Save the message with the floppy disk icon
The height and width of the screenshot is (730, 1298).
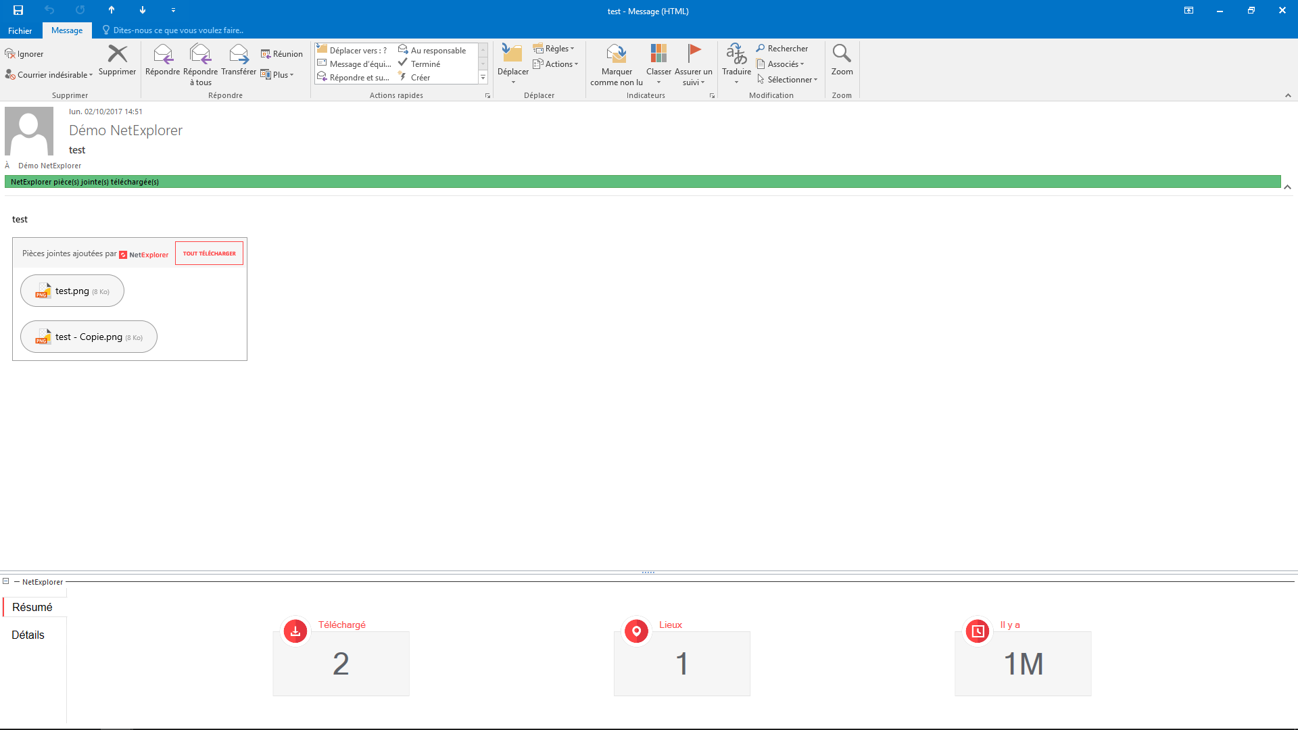18,10
